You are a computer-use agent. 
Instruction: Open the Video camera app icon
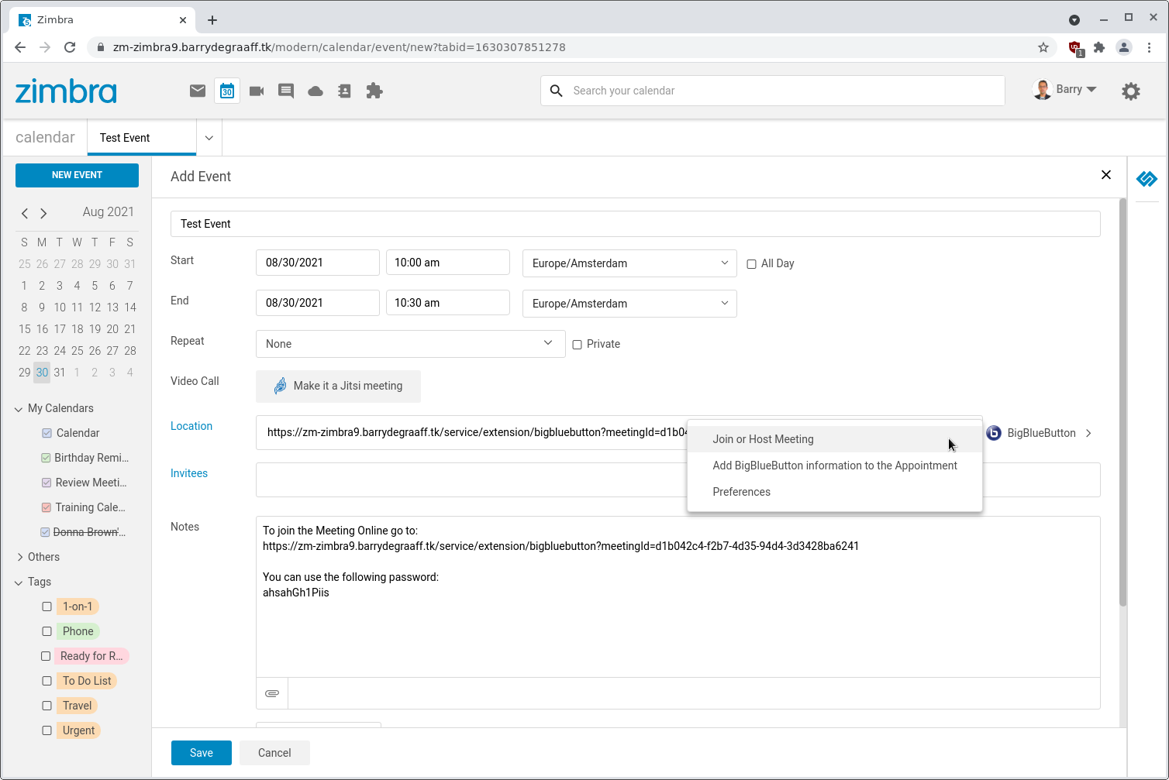(257, 91)
